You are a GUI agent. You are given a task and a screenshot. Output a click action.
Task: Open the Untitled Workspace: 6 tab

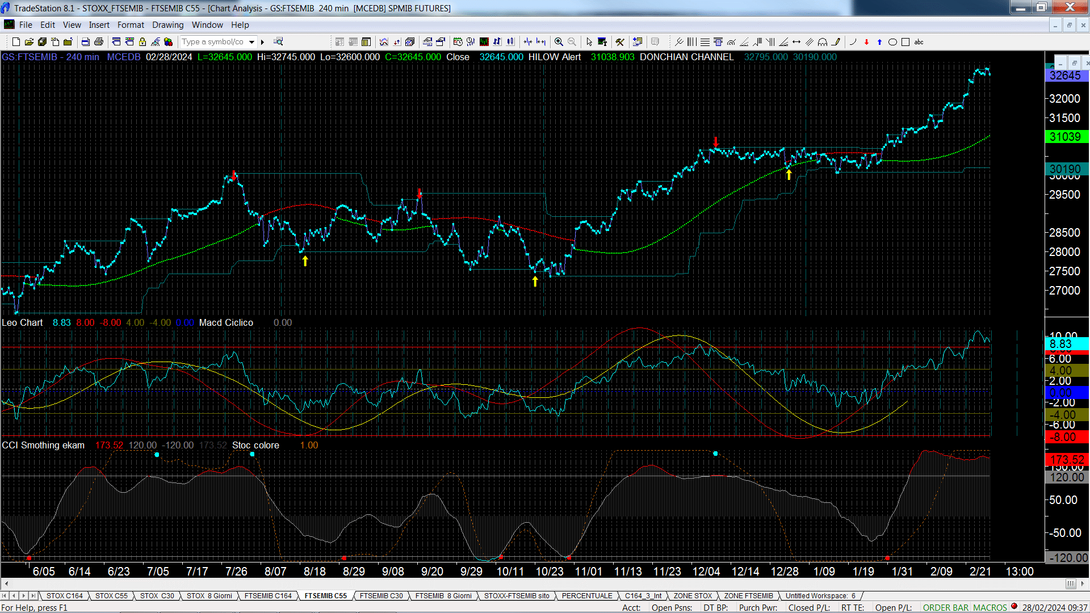(820, 596)
